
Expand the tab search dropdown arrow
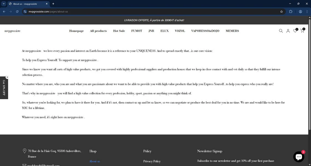tap(4, 4)
